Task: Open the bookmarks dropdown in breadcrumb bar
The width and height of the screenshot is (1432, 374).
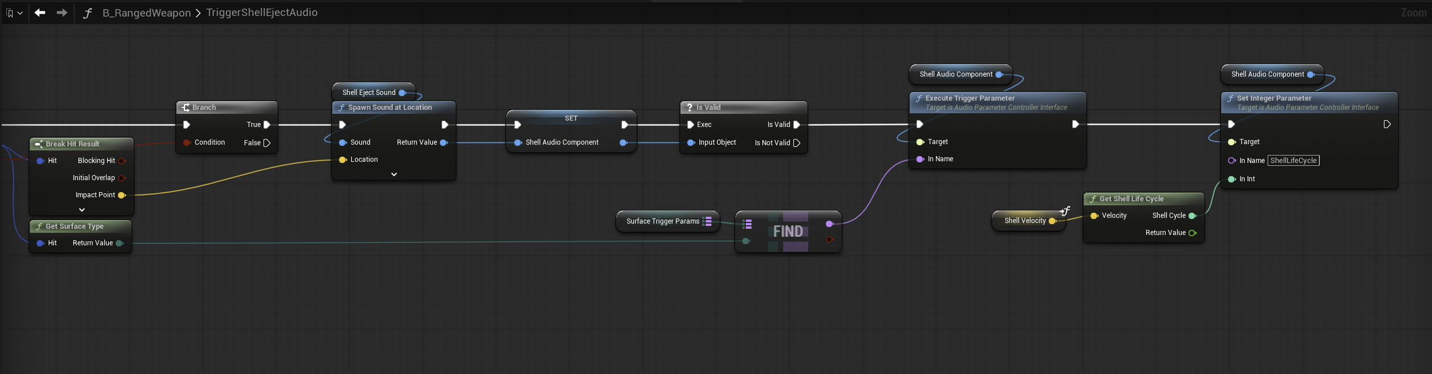Action: [x=14, y=13]
